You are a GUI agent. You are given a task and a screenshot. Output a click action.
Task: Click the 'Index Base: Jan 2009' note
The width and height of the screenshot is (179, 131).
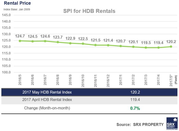click(x=17, y=9)
